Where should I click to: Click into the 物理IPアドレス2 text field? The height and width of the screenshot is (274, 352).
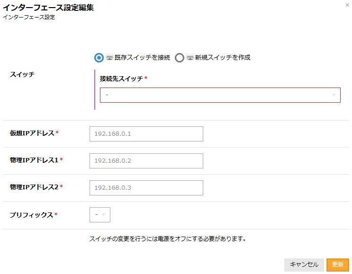(146, 188)
